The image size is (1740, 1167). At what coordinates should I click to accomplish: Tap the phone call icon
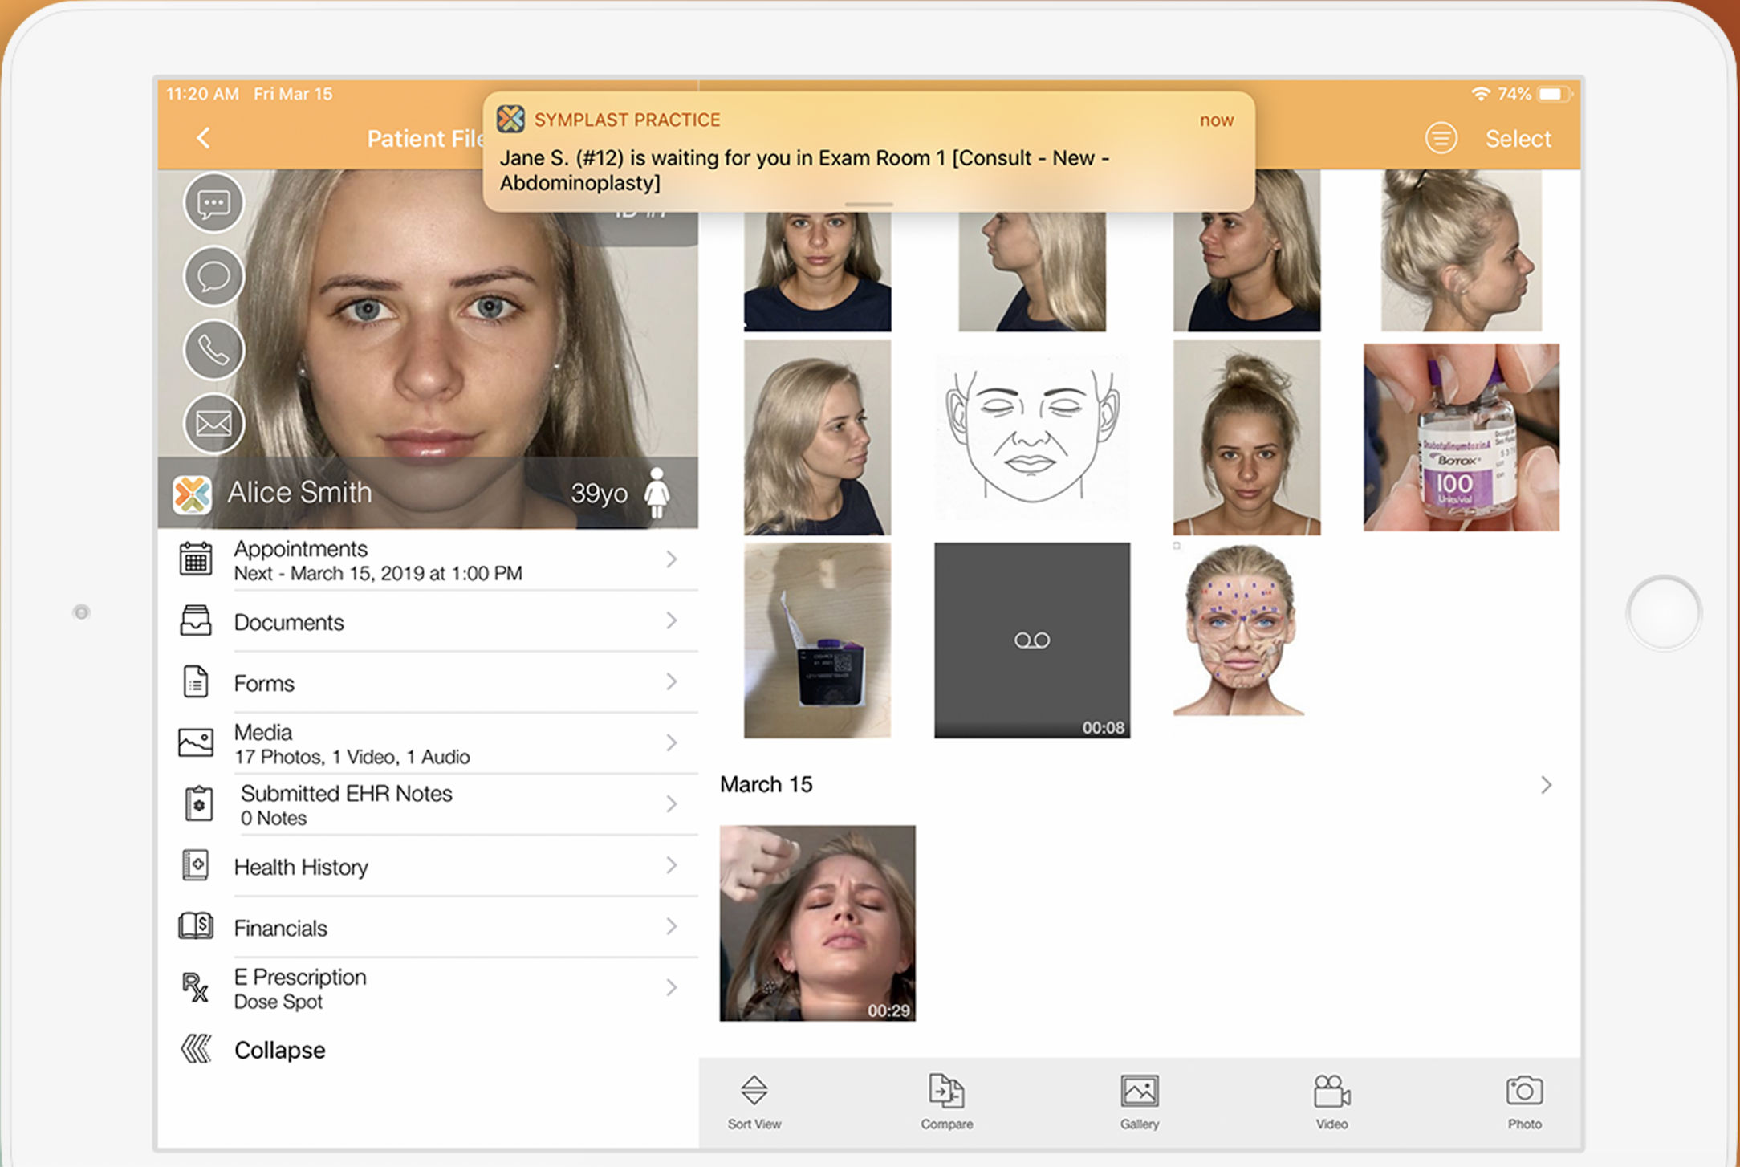(x=213, y=350)
